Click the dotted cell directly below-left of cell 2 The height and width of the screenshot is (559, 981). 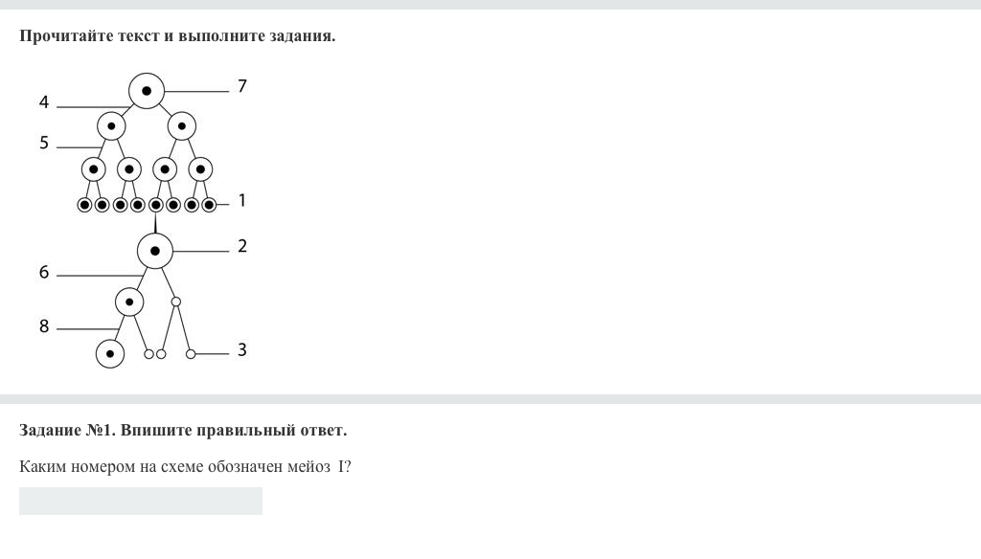pyautogui.click(x=129, y=302)
